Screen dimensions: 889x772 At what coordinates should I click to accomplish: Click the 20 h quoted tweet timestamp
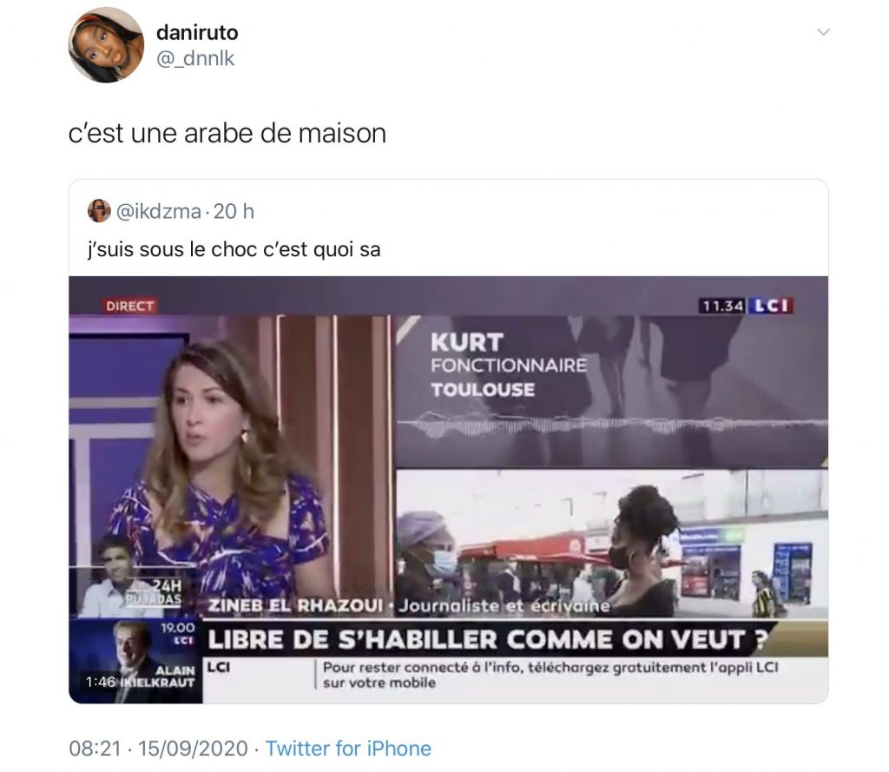click(x=234, y=212)
